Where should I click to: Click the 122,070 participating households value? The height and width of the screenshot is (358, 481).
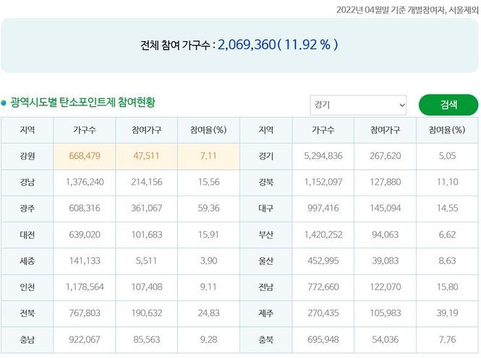386,287
